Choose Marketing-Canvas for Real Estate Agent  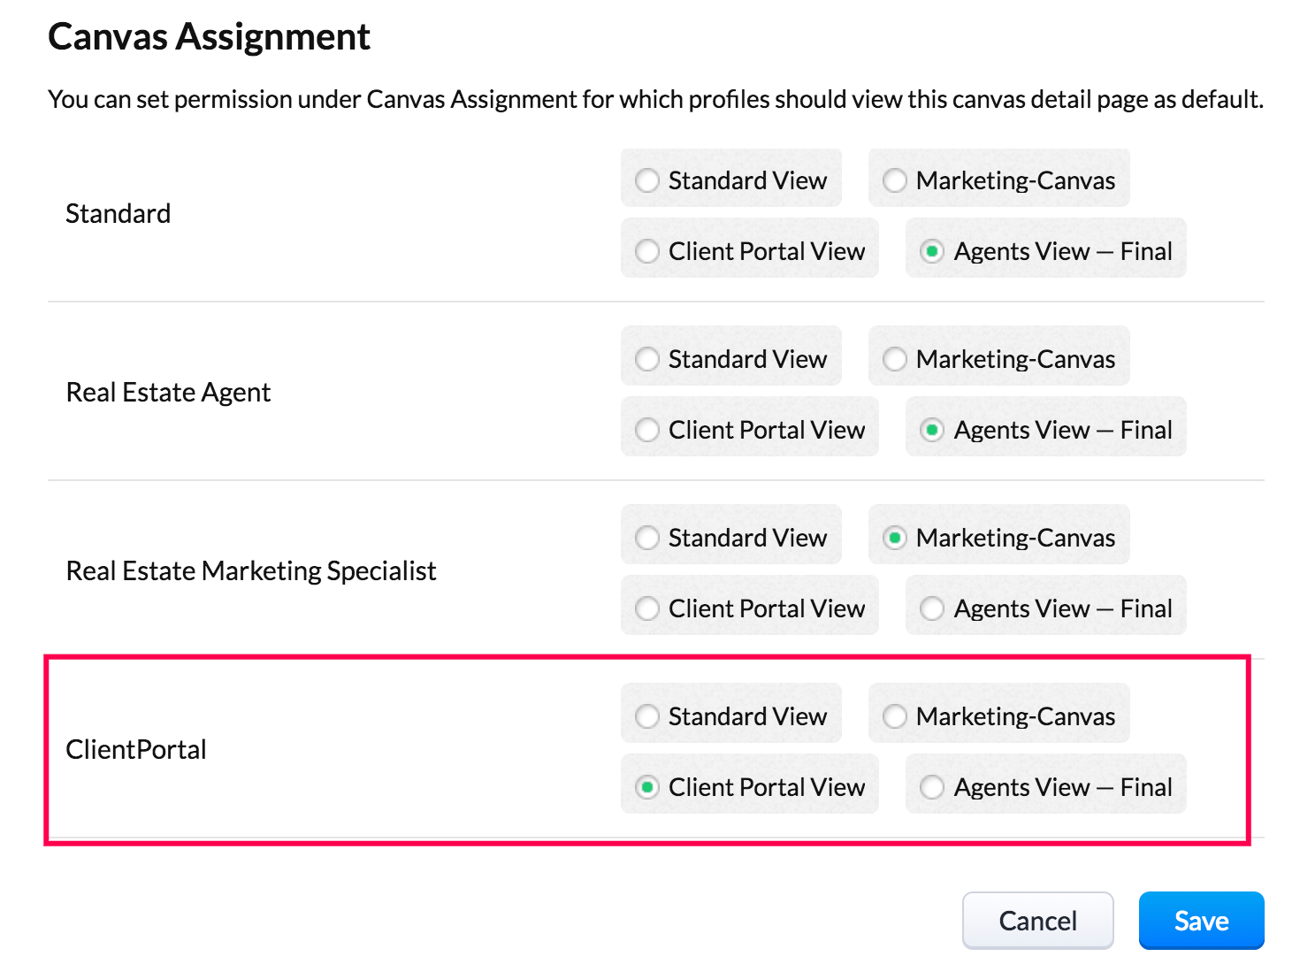(x=895, y=359)
